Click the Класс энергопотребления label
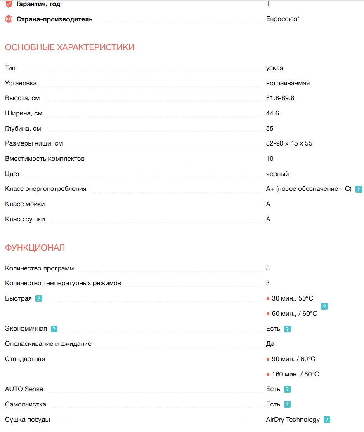Image resolution: width=364 pixels, height=432 pixels. 46,189
